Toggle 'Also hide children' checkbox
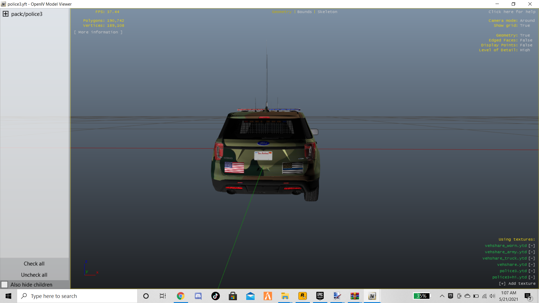 (x=4, y=284)
